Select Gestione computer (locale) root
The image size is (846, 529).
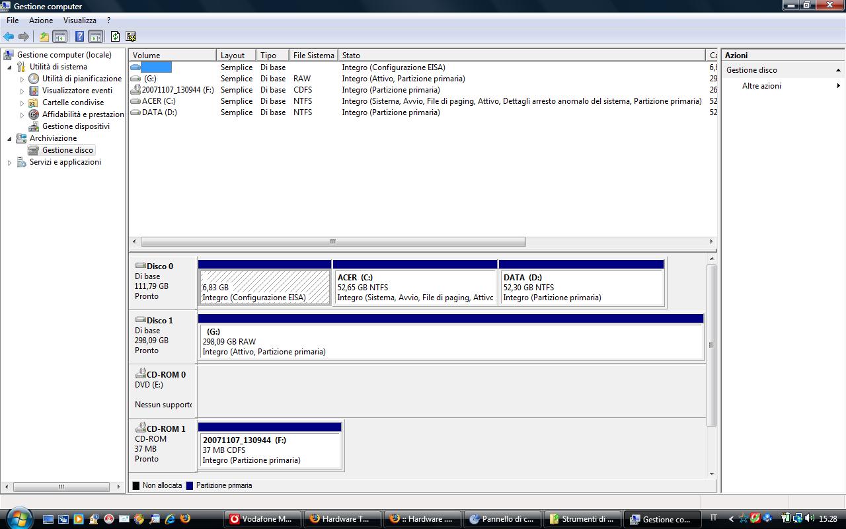coord(64,55)
